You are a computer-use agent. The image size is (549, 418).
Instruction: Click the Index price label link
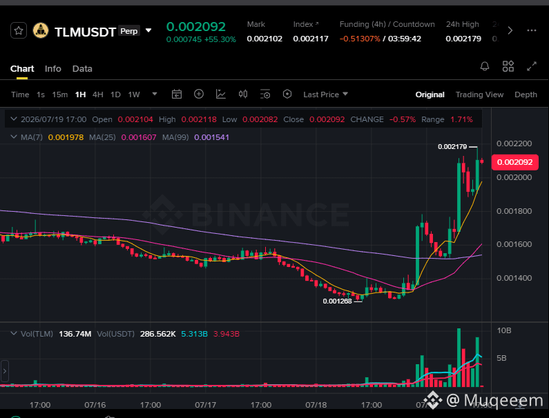pos(306,24)
